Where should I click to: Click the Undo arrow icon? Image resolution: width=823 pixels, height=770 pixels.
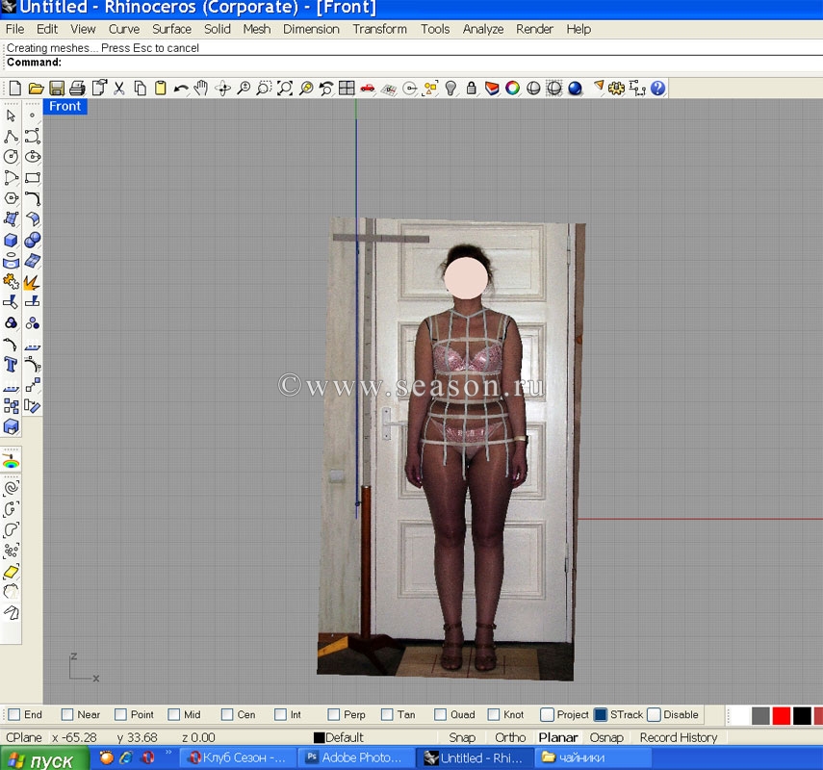tap(181, 89)
